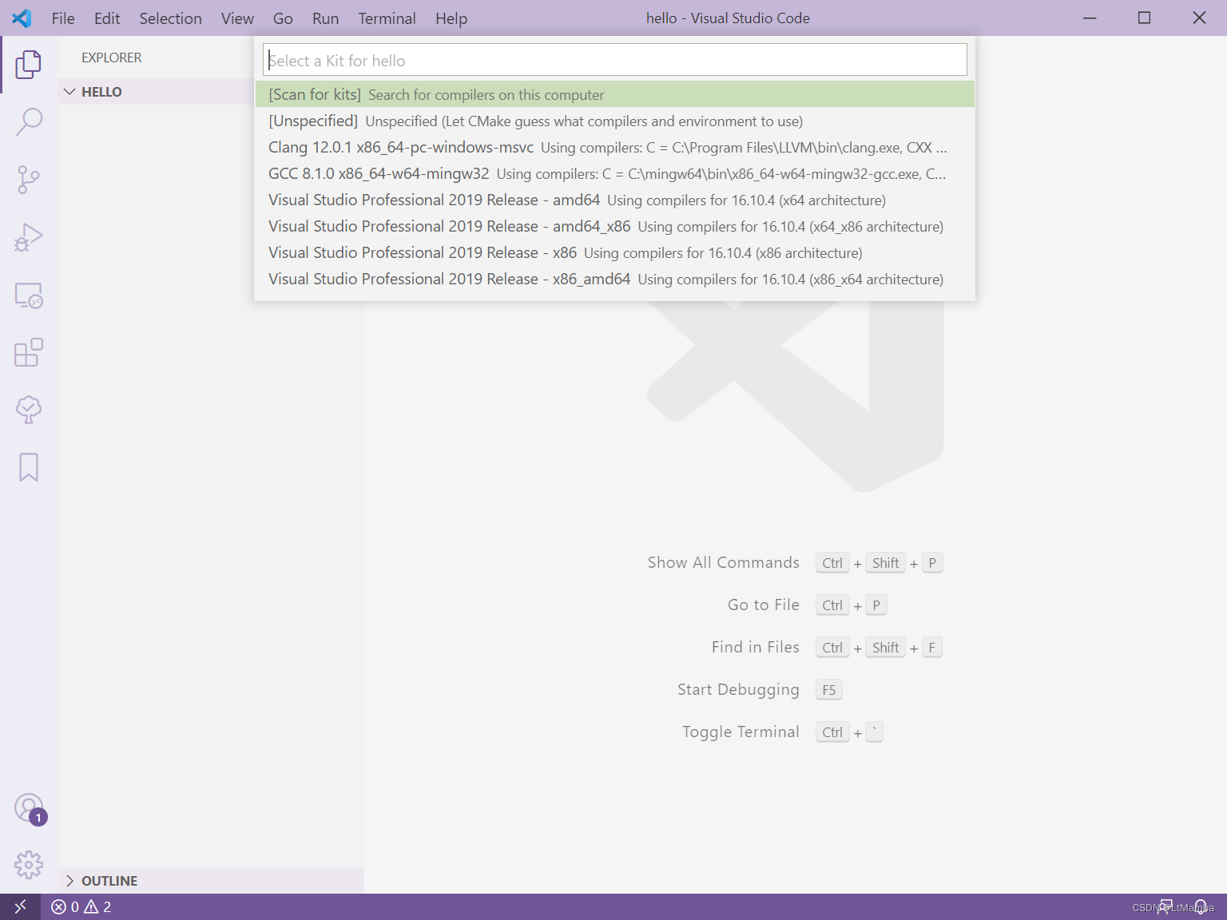Open the Run and Debug view icon
The height and width of the screenshot is (920, 1227).
[29, 237]
